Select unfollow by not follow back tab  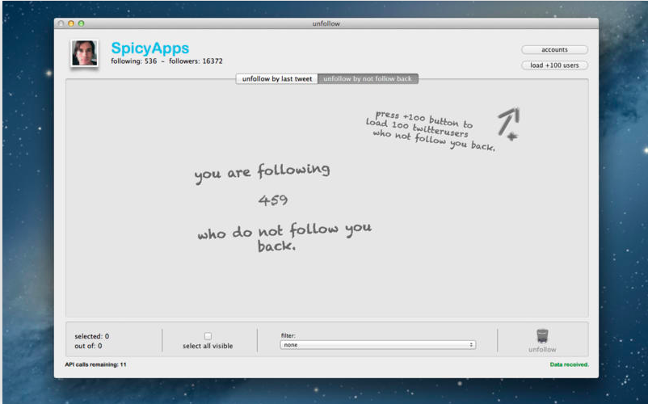tap(368, 78)
